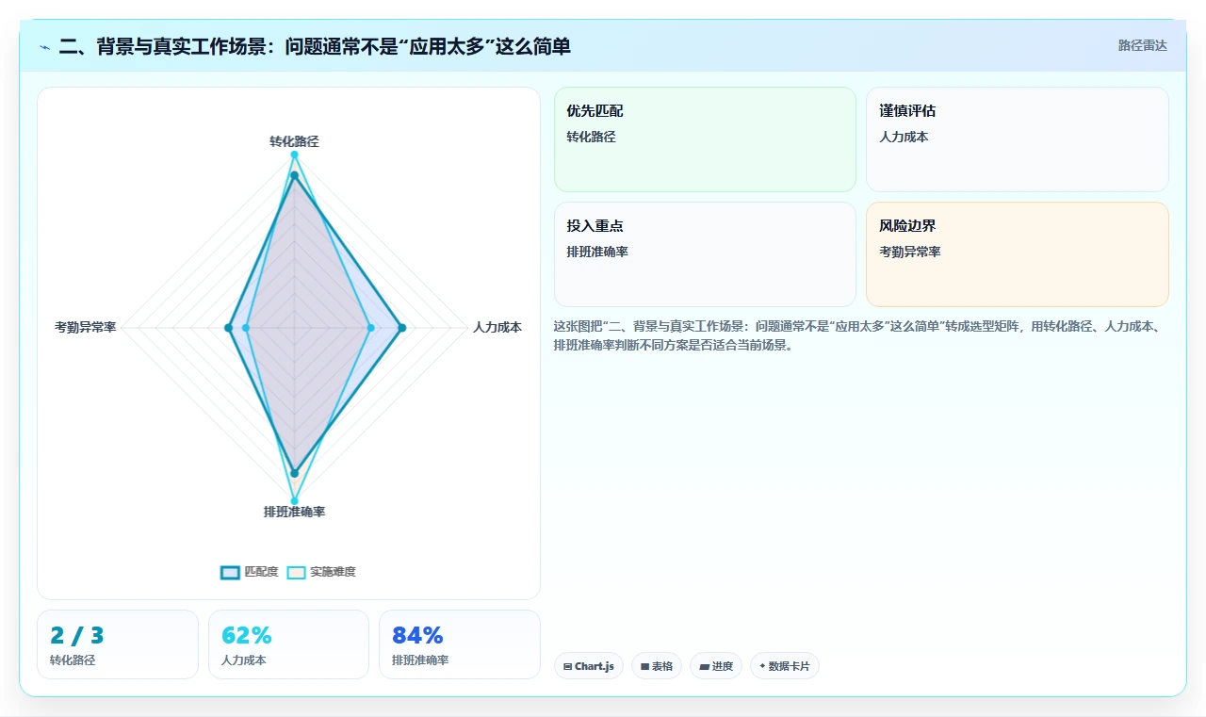Select the 2 / 3 转化路径 stat card
Screen dimensions: 1206x717
[x=118, y=644]
